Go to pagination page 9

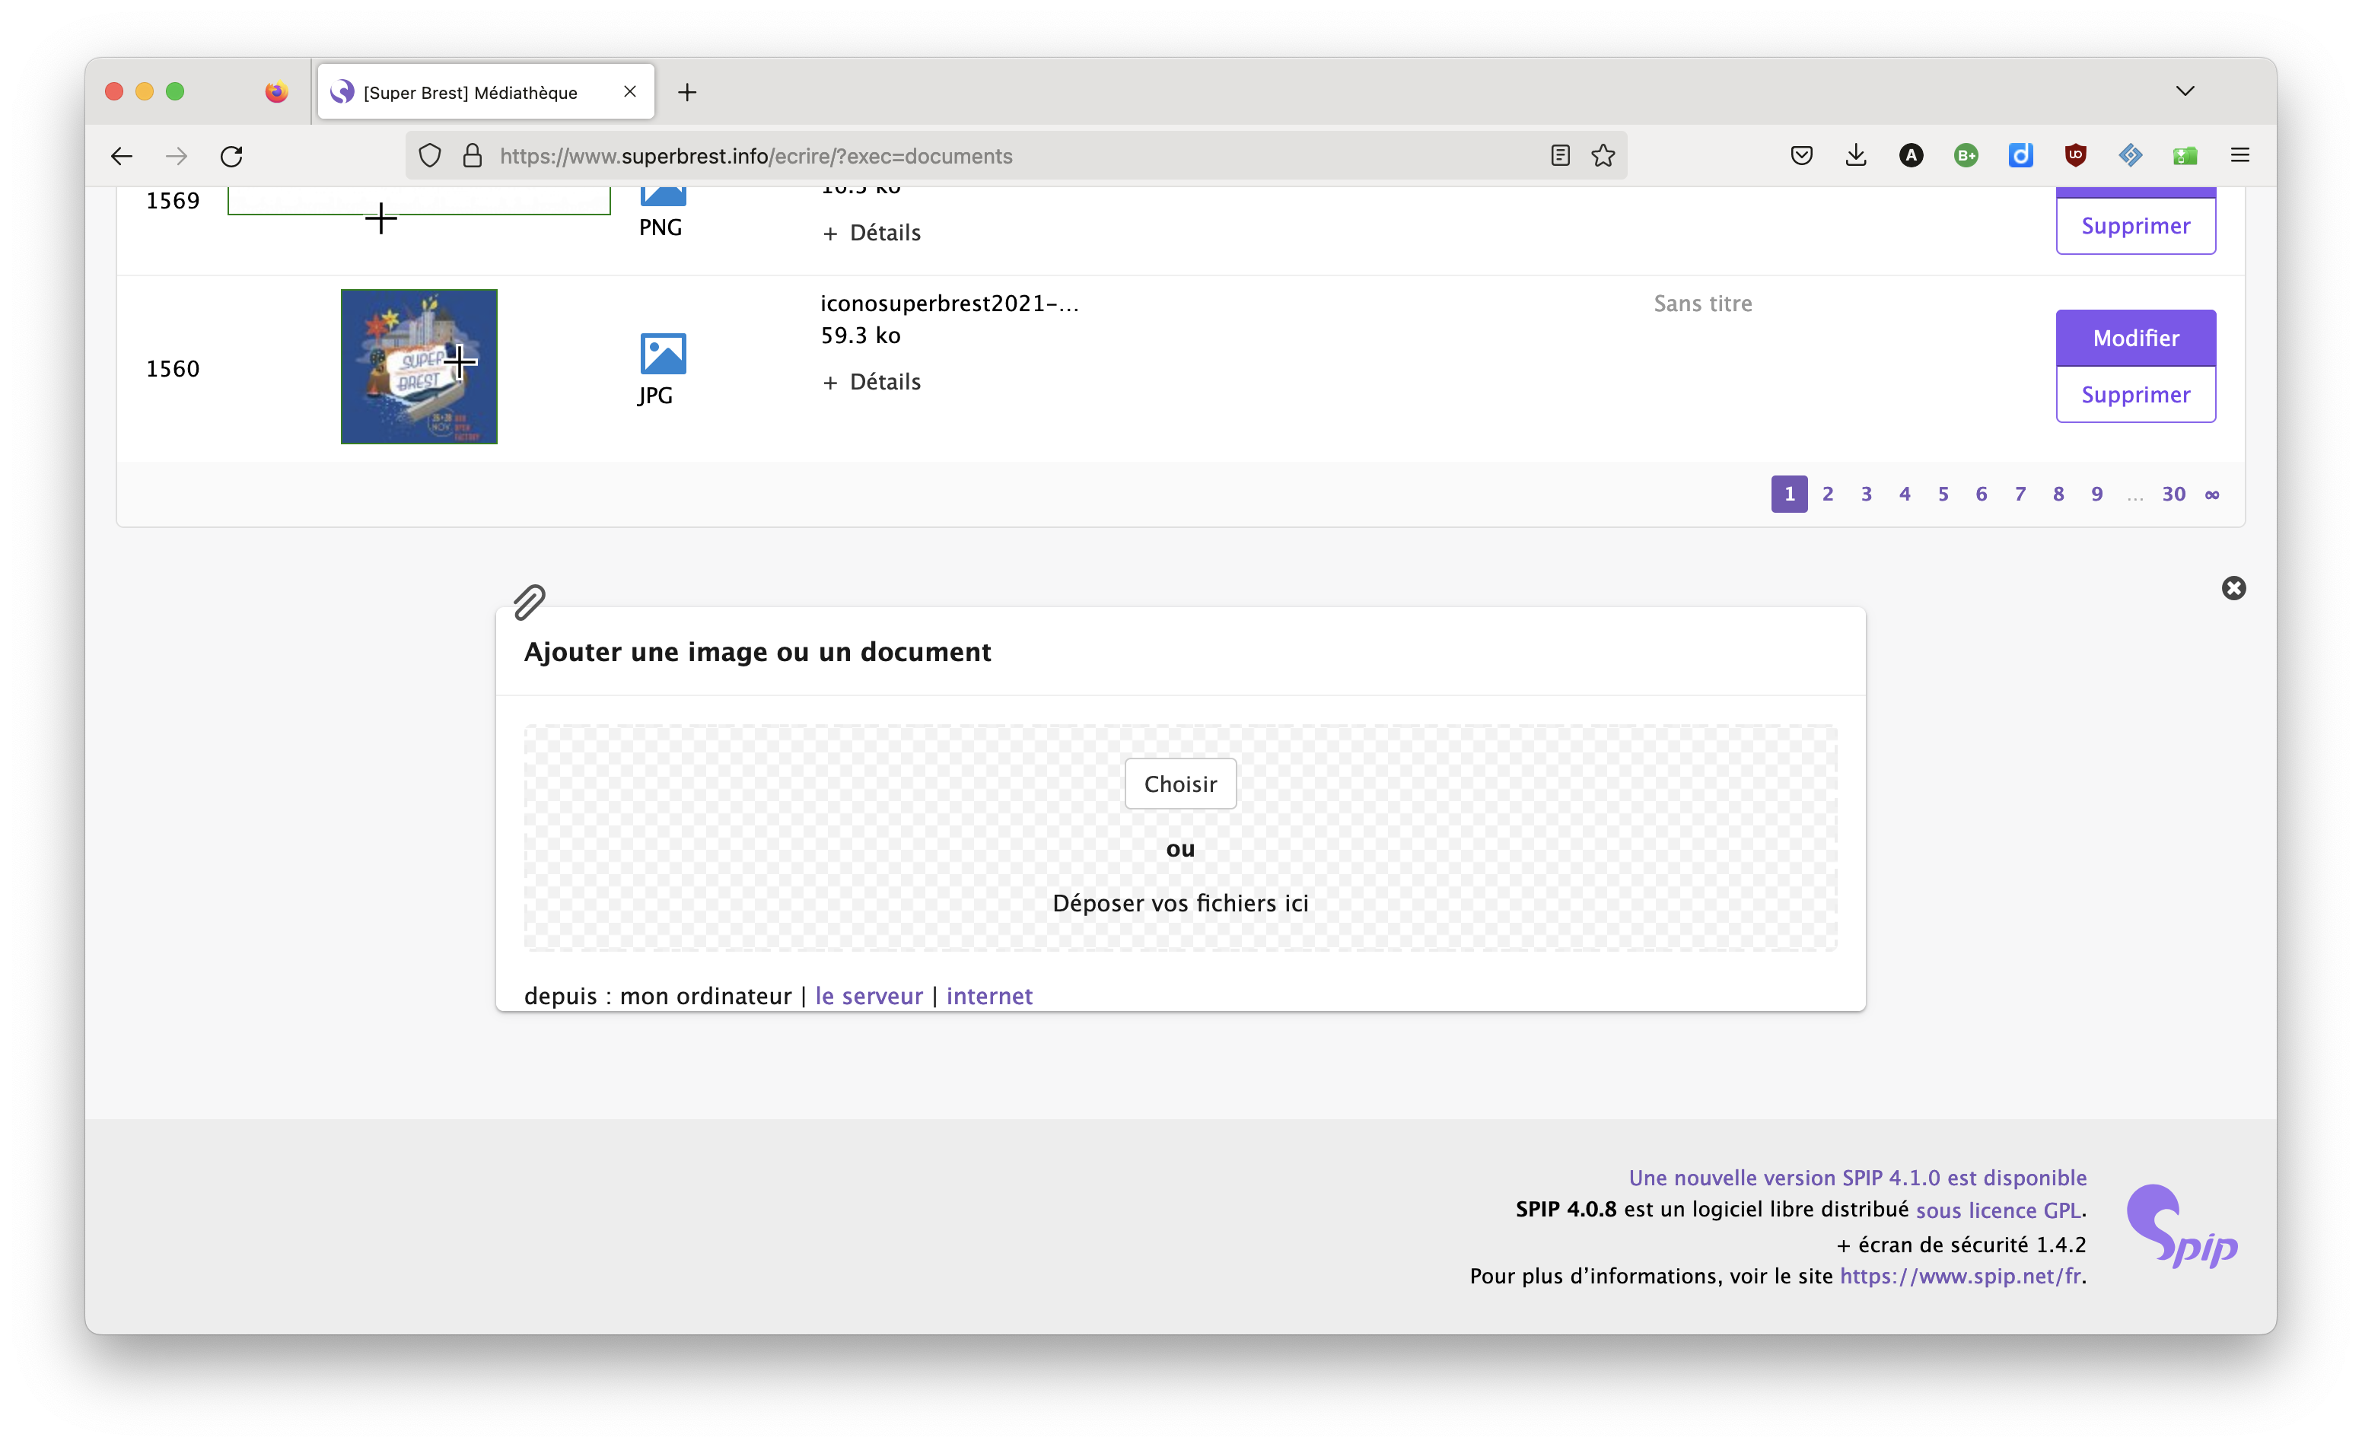[x=2096, y=494]
